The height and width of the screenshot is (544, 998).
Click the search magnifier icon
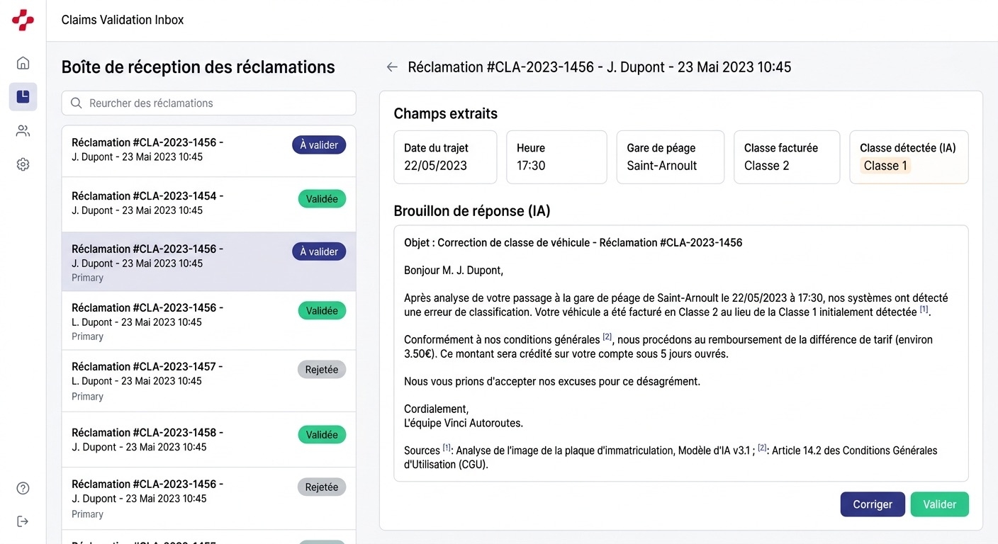(x=77, y=103)
